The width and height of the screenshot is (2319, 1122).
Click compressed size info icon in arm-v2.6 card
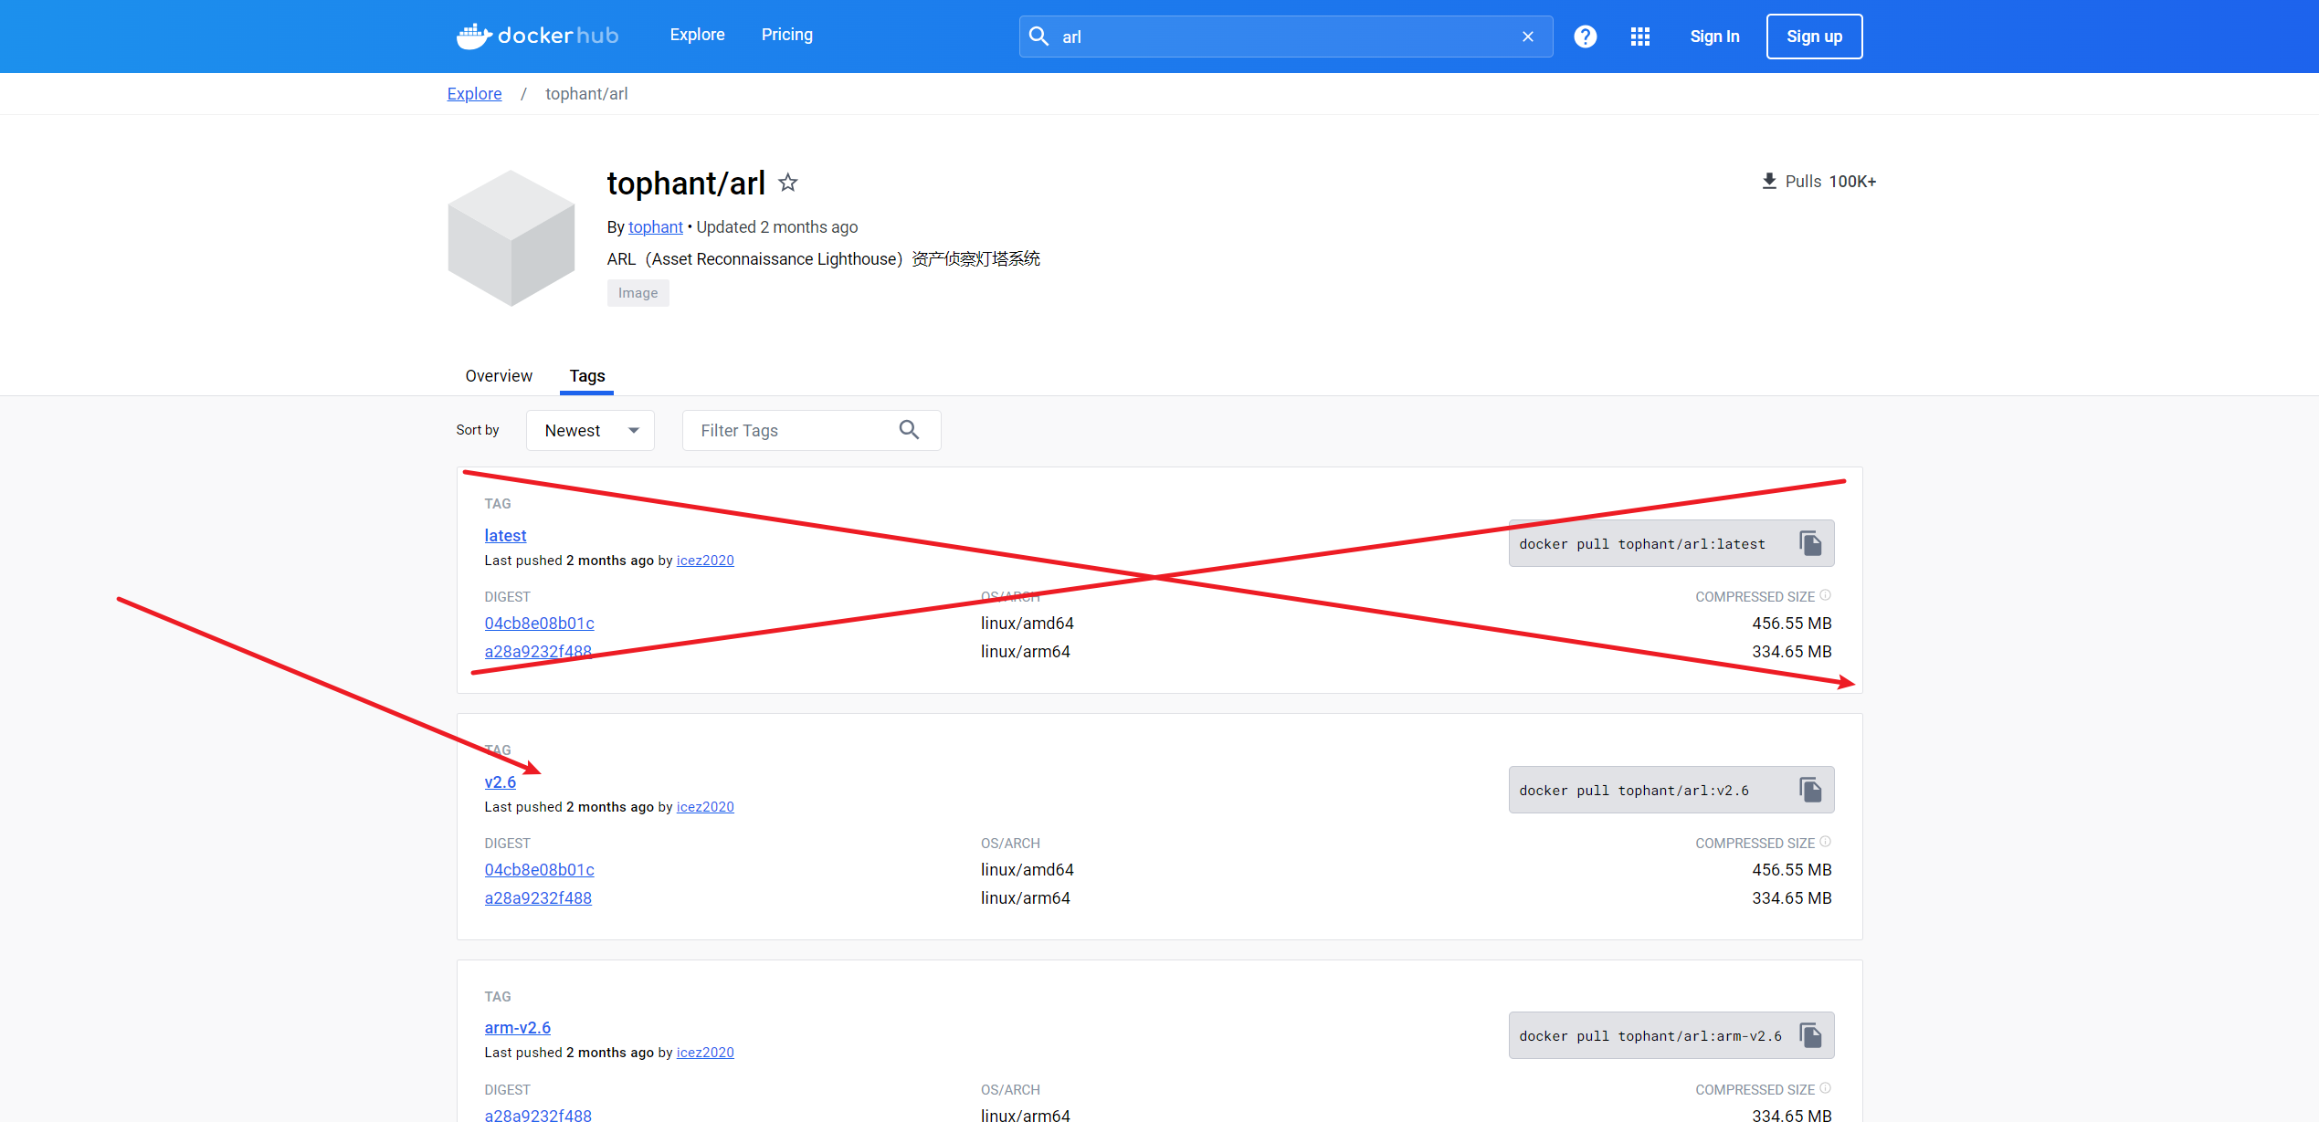[x=1826, y=1088]
